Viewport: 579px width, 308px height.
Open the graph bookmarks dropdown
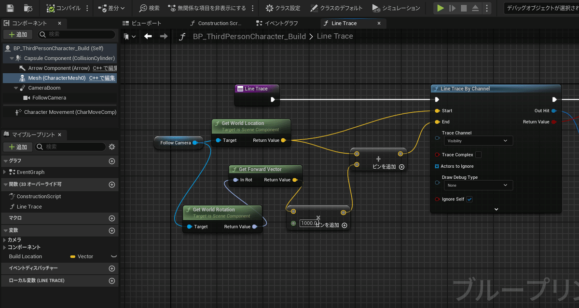(x=130, y=36)
